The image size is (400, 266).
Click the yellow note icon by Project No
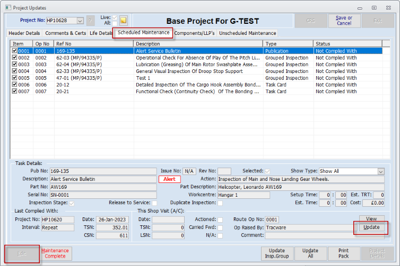click(x=124, y=20)
